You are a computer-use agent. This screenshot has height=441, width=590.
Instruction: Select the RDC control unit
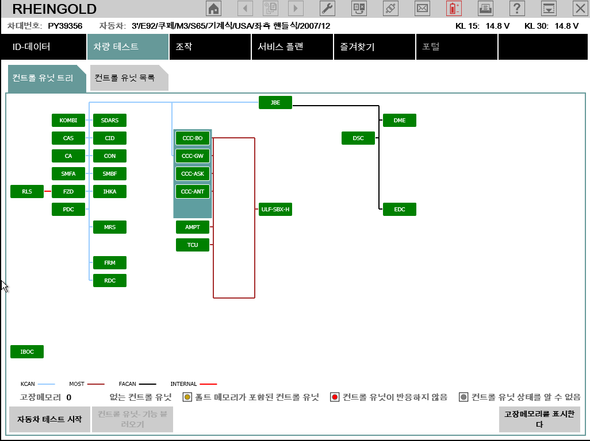click(x=110, y=281)
